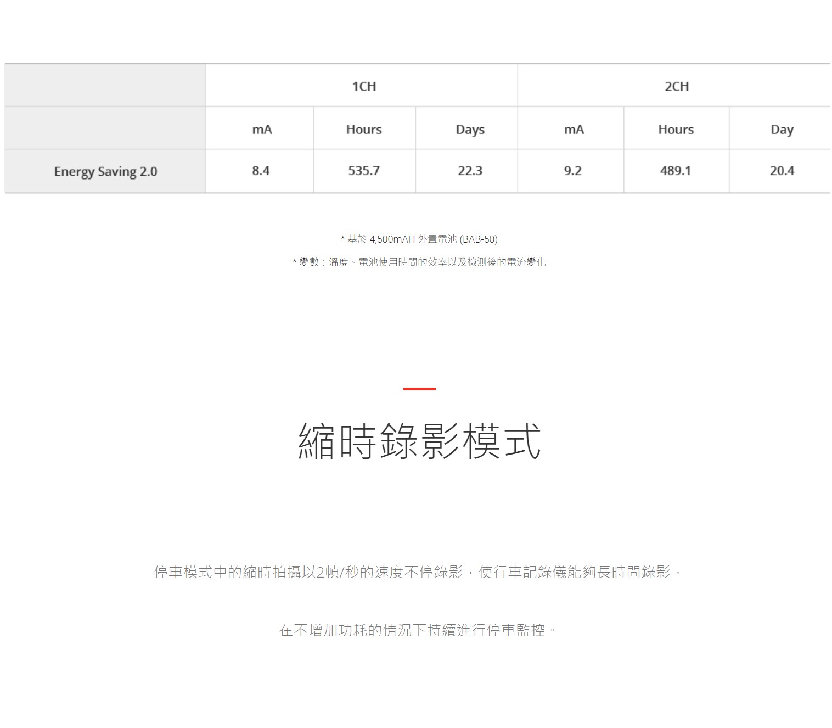Click the 2CH column group header
832x728 pixels.
tap(676, 86)
